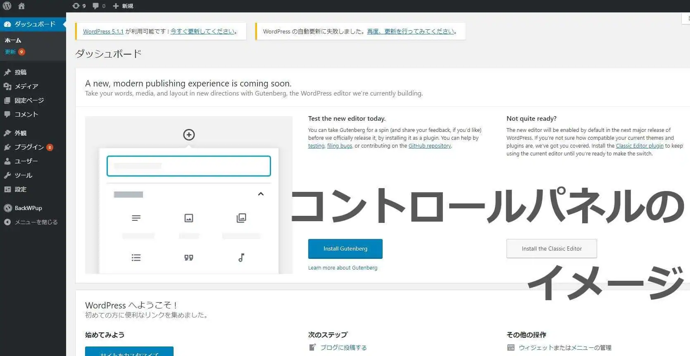Select audio note block icon in preview
The height and width of the screenshot is (356, 690).
241,258
